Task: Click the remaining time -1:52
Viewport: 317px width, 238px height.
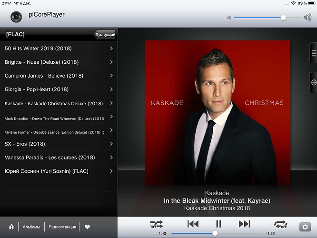Action: coord(270,234)
